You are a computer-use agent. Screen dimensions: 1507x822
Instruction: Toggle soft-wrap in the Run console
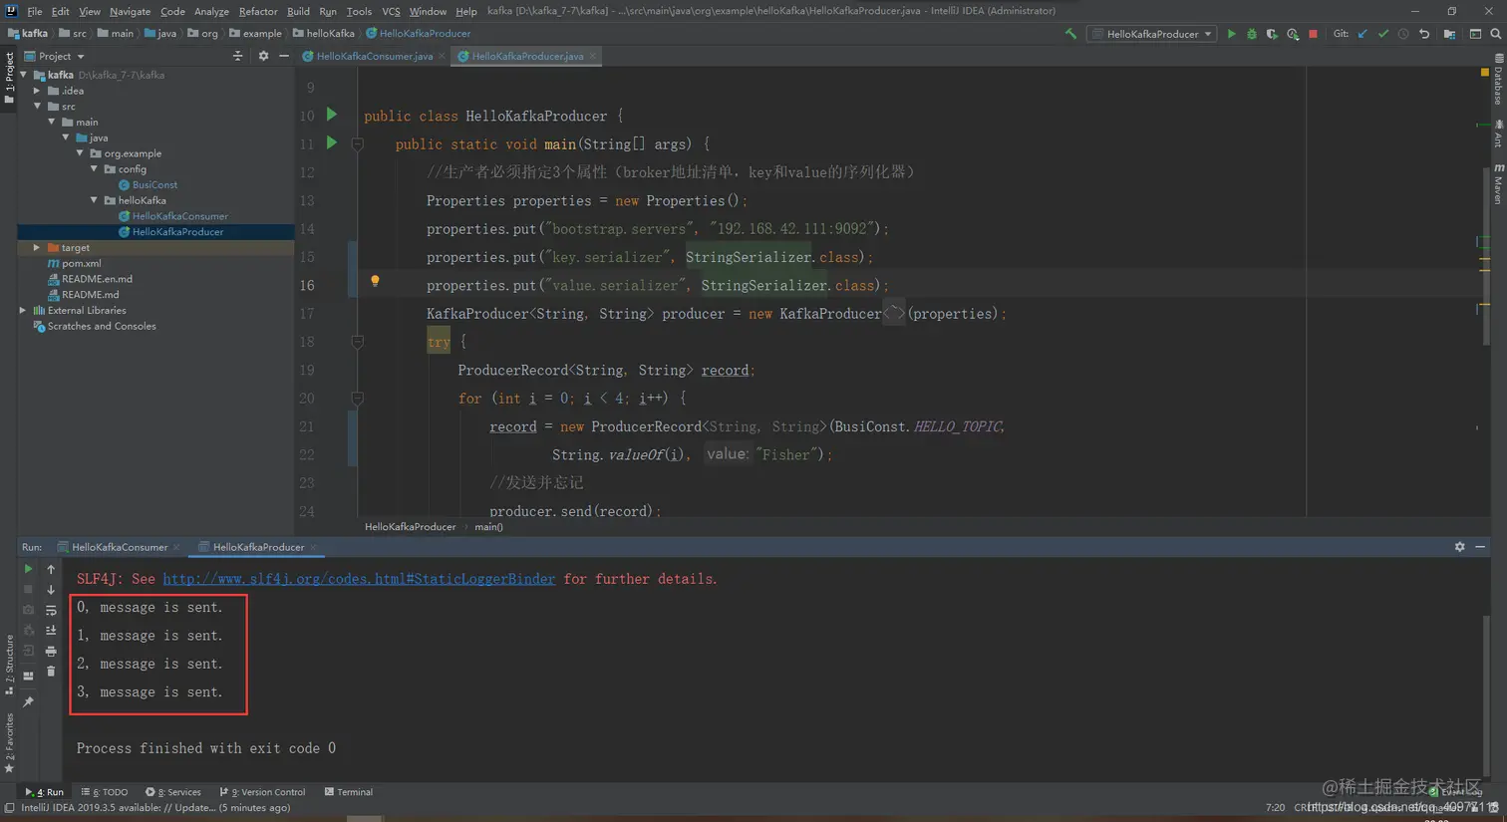[x=51, y=610]
